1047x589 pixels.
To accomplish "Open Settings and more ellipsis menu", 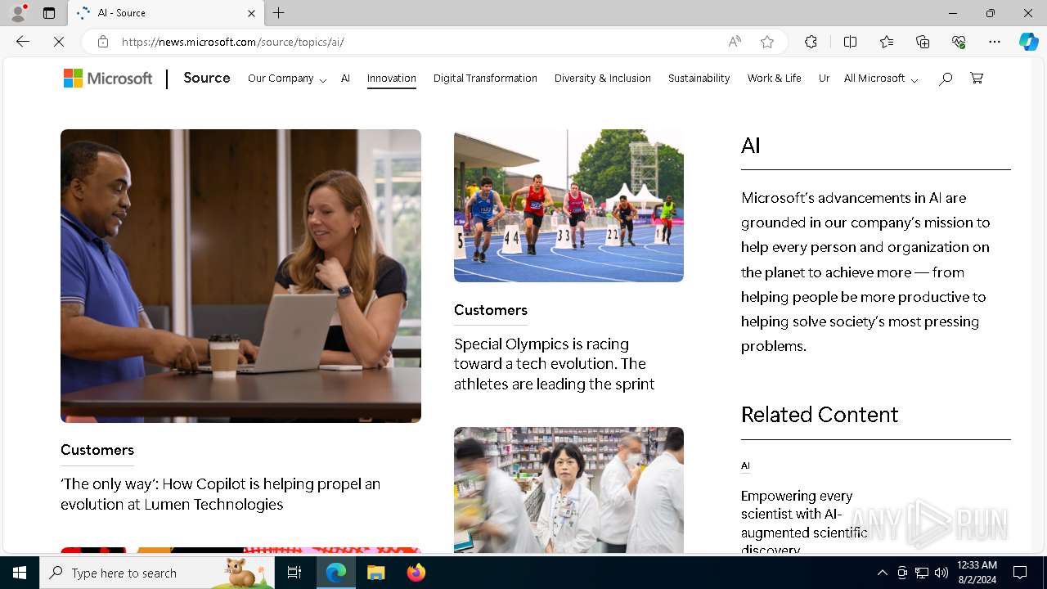I will pos(995,42).
